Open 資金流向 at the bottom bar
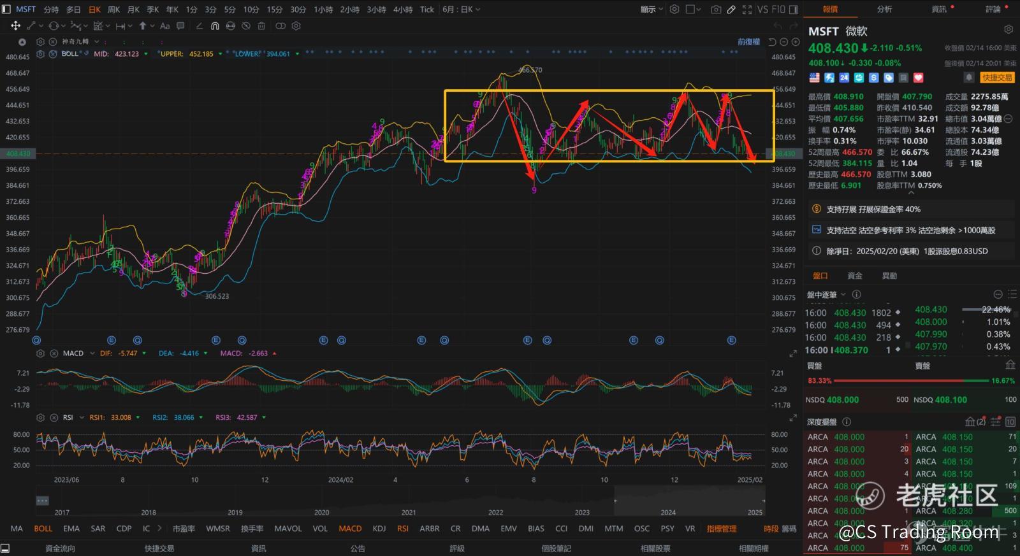The image size is (1020, 556). 60,548
